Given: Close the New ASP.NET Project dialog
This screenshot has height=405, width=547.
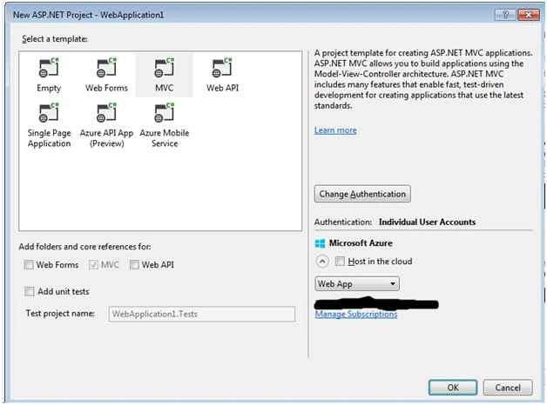Looking at the screenshot, I should pos(529,15).
